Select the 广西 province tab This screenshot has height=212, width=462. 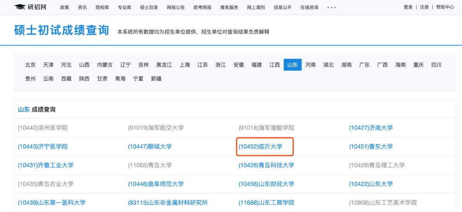(382, 65)
